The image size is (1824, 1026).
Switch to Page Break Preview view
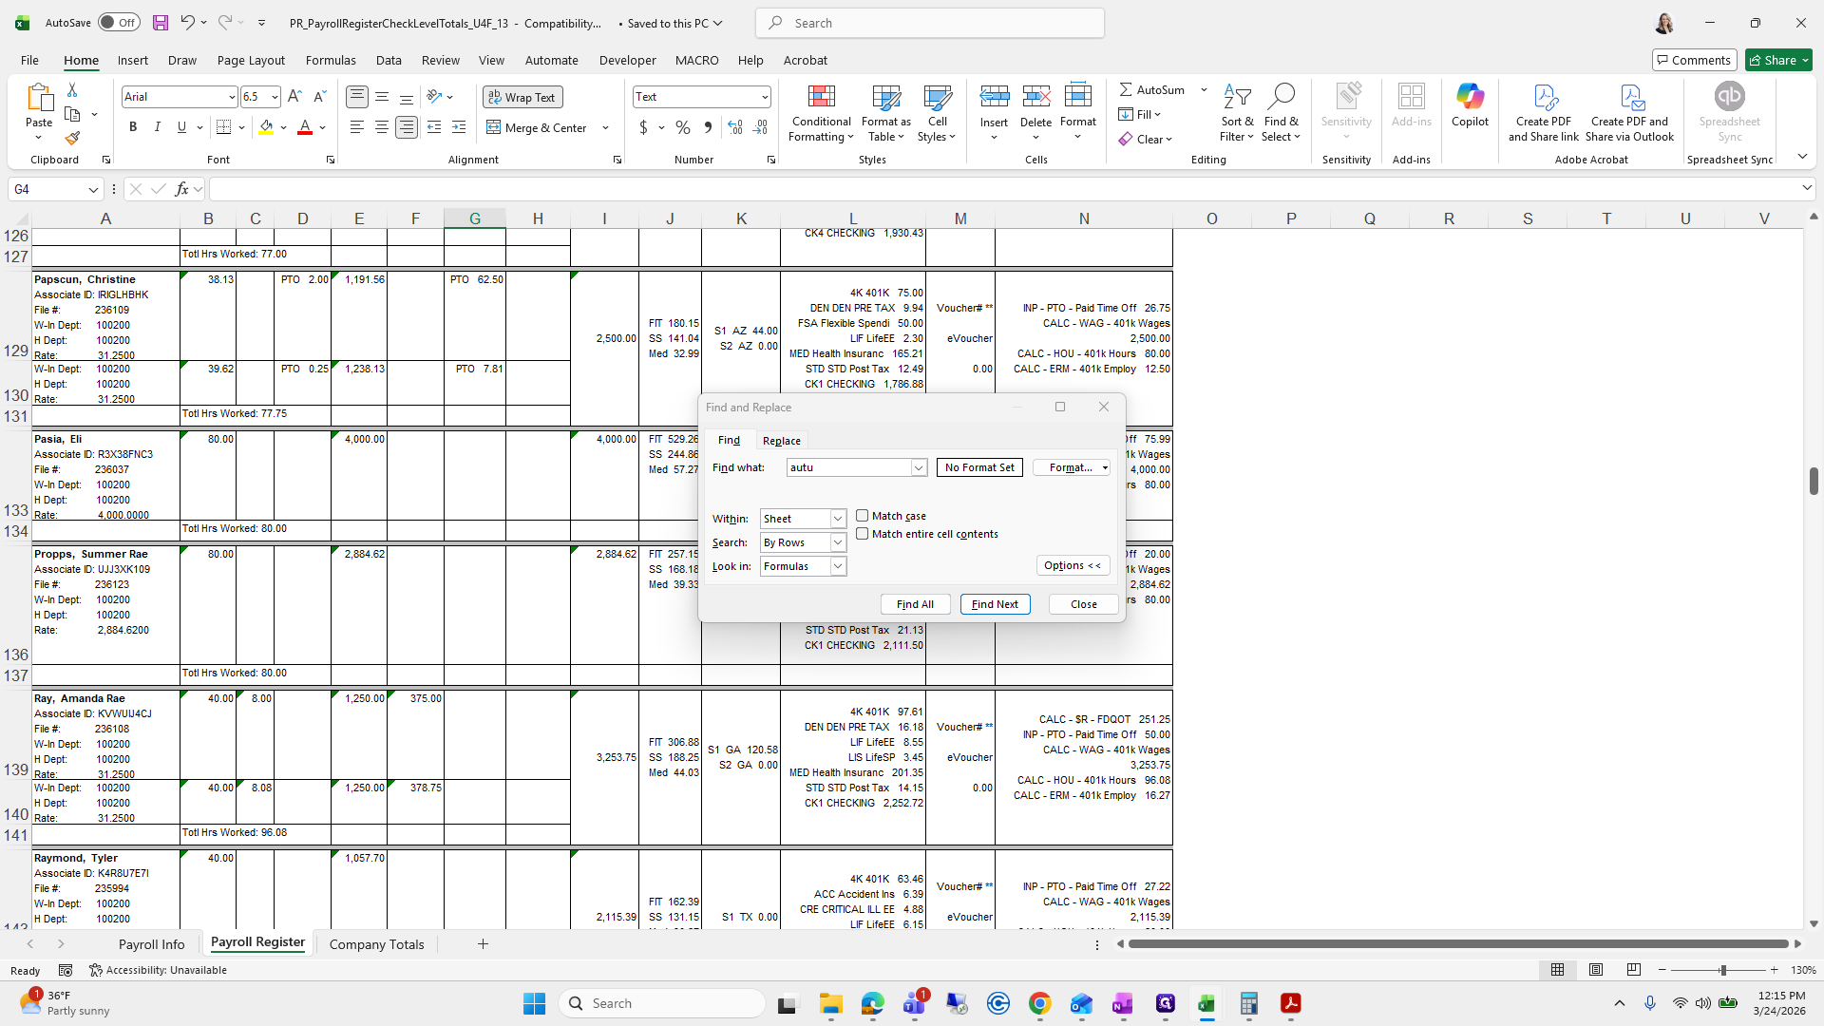click(1633, 970)
